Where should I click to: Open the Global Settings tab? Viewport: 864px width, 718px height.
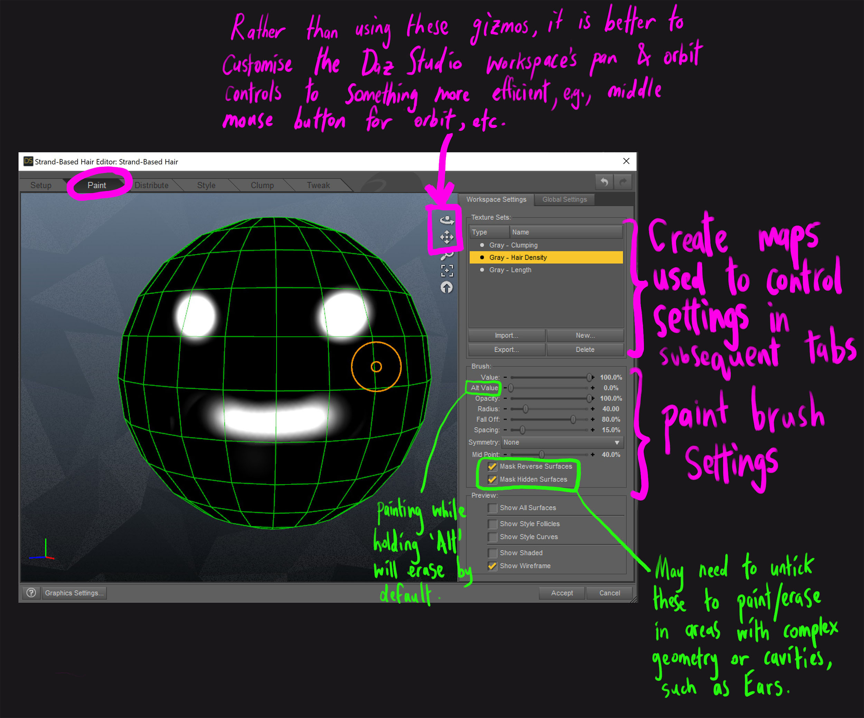564,199
